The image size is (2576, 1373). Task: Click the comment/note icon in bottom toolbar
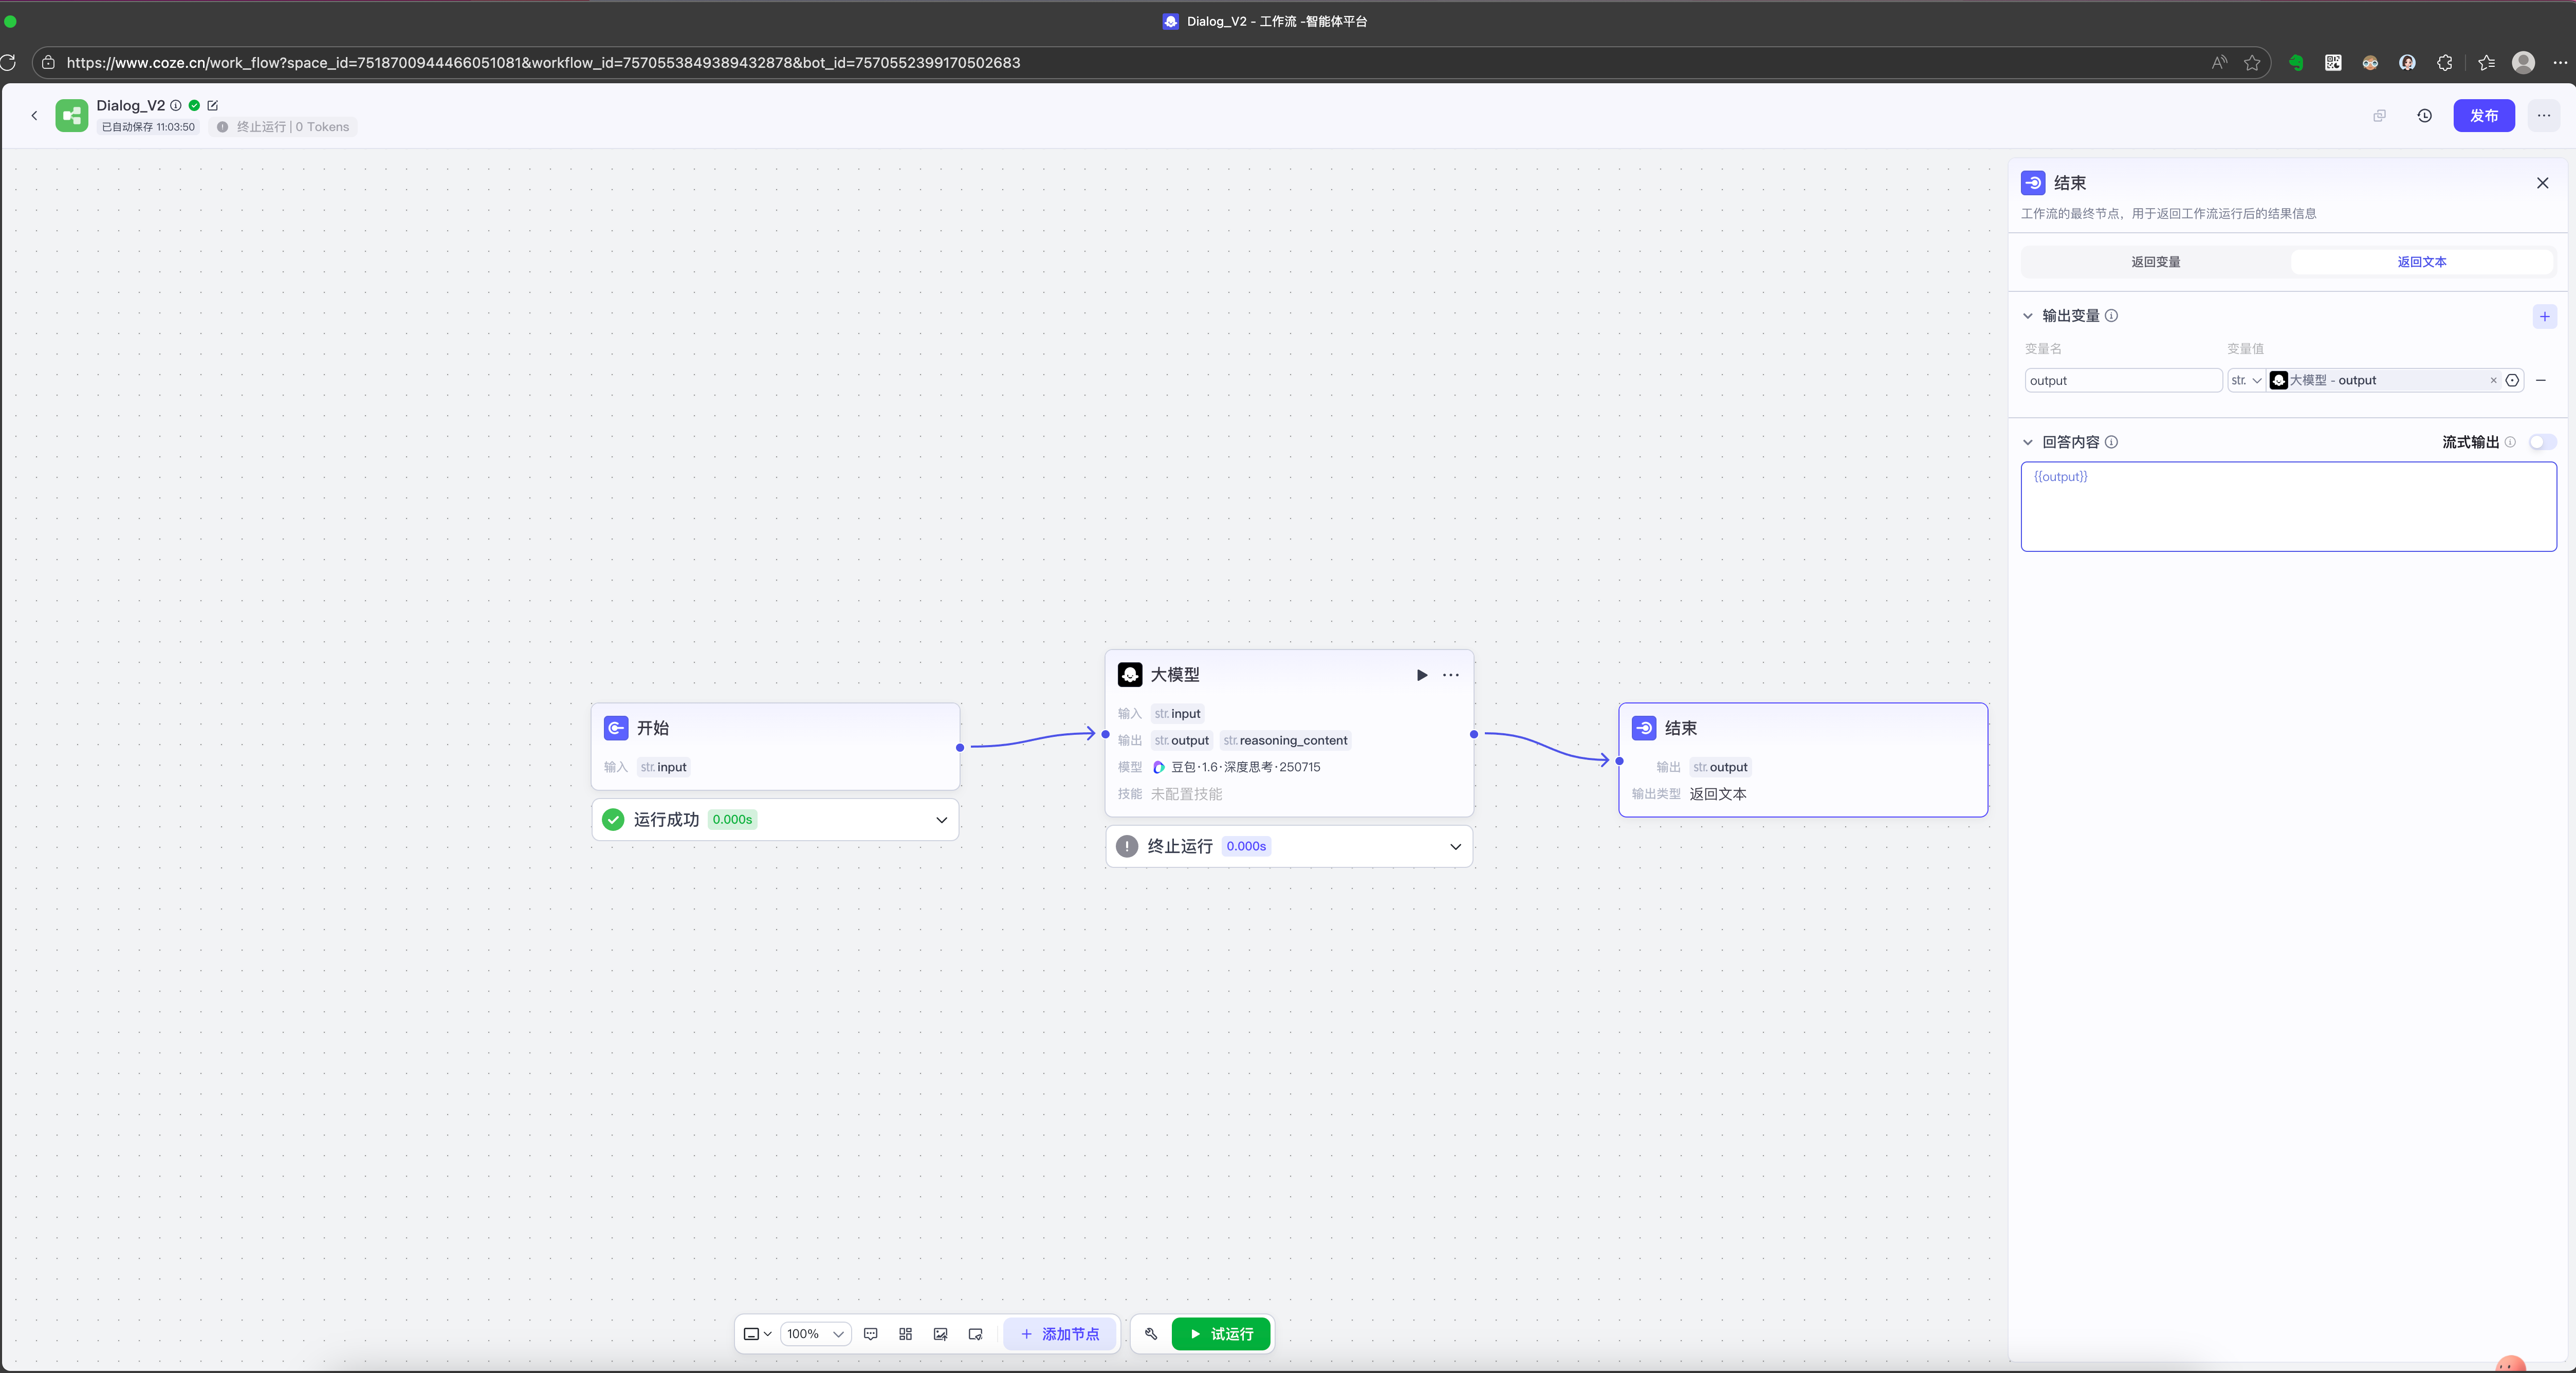pos(870,1334)
